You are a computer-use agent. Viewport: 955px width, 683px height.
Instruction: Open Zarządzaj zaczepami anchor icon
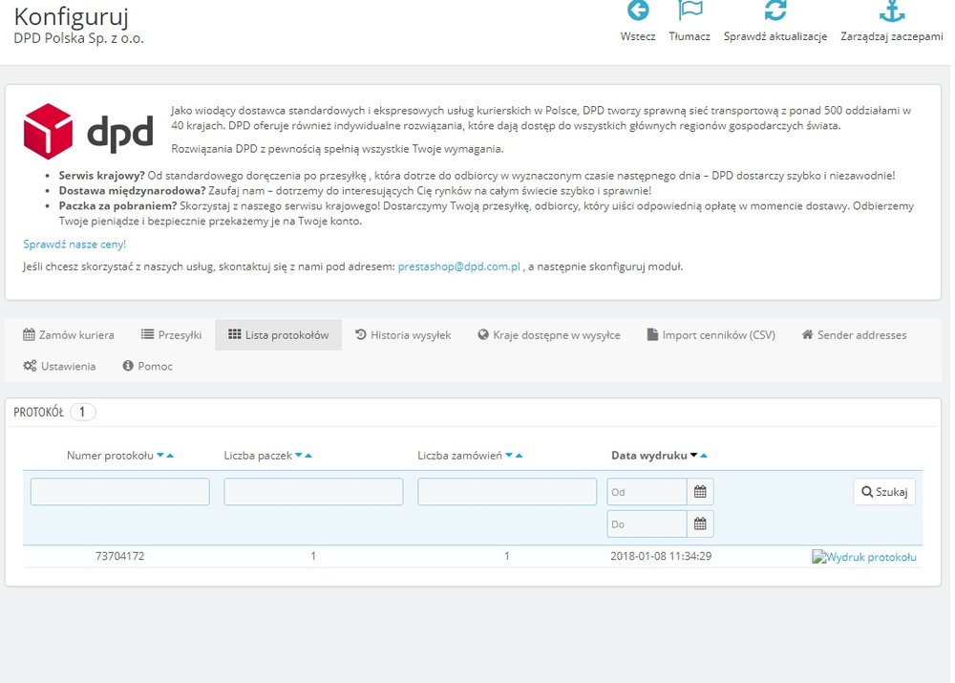coord(892,11)
